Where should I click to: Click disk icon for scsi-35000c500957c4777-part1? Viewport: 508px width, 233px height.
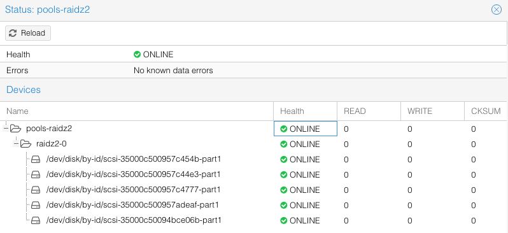(36, 190)
